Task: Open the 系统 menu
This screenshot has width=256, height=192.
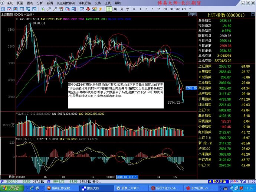Action: [x=10, y=3]
